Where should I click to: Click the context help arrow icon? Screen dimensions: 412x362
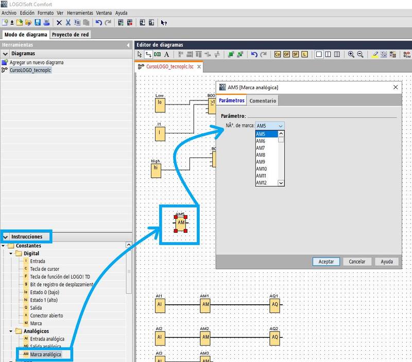pos(164,23)
